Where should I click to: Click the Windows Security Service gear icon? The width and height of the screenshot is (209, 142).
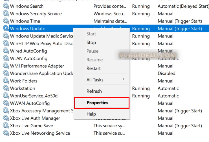click(6, 14)
